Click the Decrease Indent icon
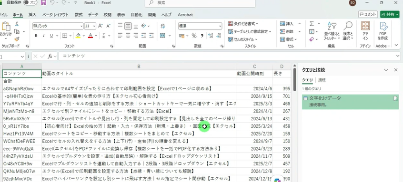403x182 pixels. coord(144,35)
